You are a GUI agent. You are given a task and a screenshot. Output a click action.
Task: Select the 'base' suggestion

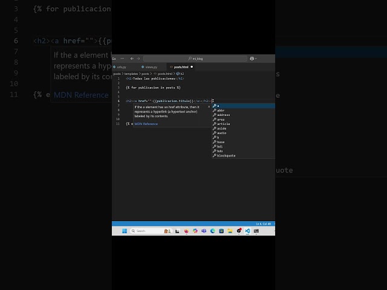[243, 142]
